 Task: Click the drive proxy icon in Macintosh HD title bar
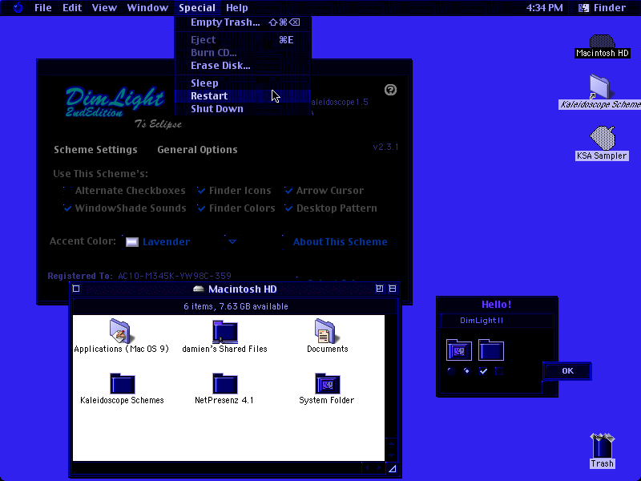tap(198, 289)
